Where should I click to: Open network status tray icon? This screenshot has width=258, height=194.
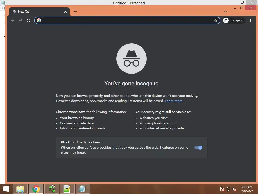pyautogui.click(x=228, y=189)
